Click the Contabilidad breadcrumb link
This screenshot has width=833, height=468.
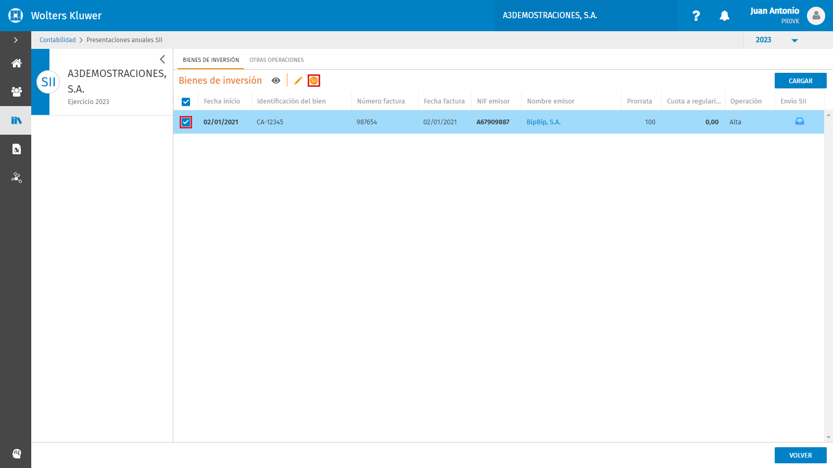point(58,40)
